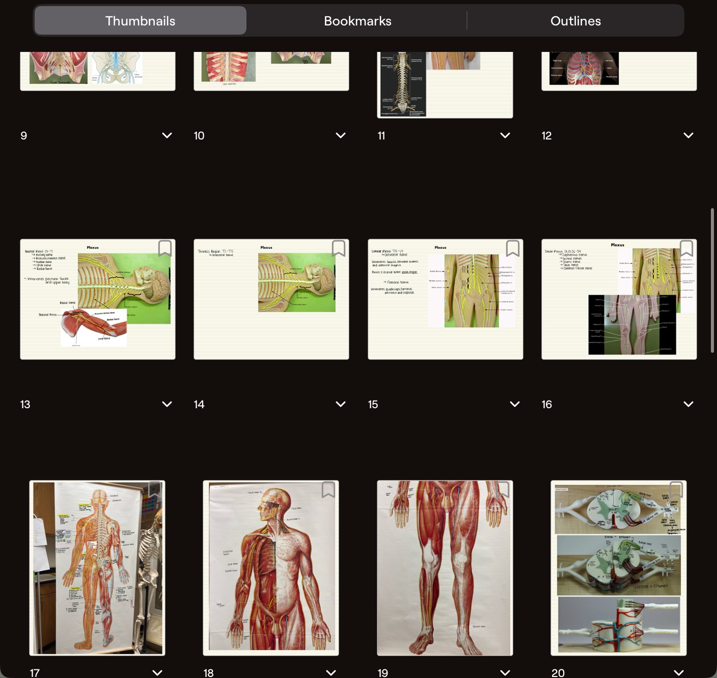This screenshot has height=678, width=717.
Task: Open page 19 leg muscles thumbnail
Action: [445, 568]
